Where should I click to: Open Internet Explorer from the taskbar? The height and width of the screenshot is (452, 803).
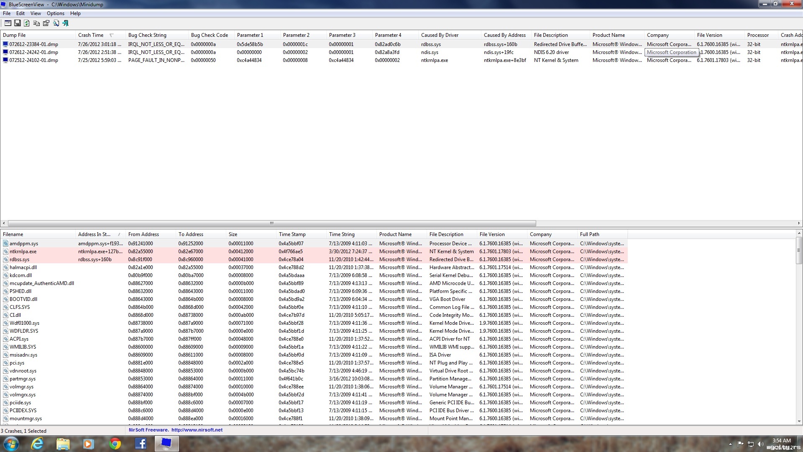pos(37,444)
